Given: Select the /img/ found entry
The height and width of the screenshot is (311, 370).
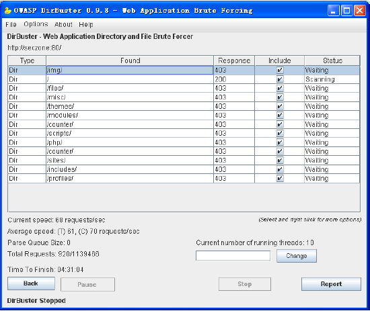Looking at the screenshot, I should [x=130, y=71].
